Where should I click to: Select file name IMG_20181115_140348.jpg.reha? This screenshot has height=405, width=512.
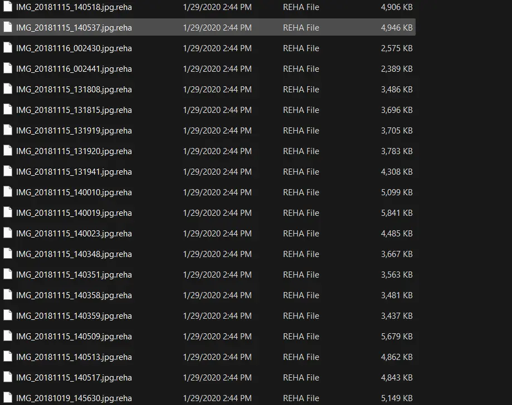(x=74, y=254)
